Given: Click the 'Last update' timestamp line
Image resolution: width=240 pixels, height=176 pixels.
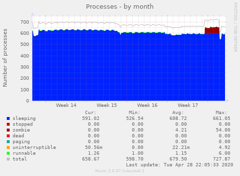Looking at the screenshot, I should (180, 165).
